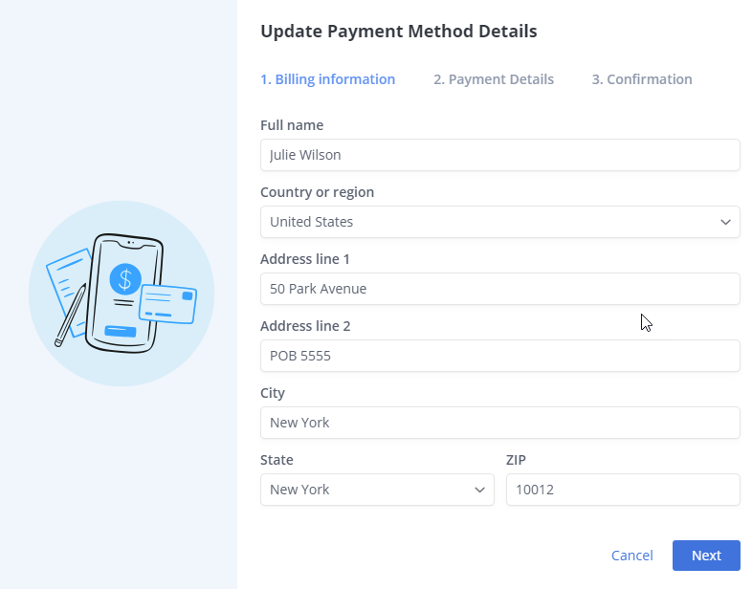Screen dimensions: 752x589
Task: Select the City text field
Action: coord(499,423)
